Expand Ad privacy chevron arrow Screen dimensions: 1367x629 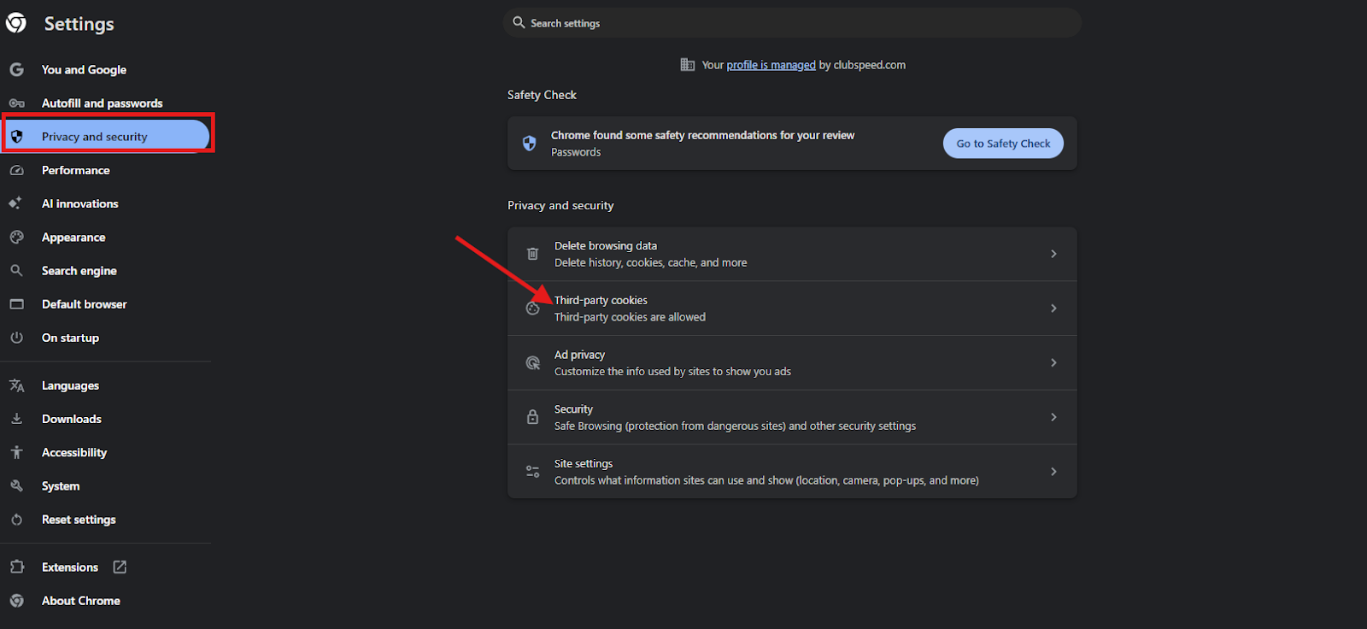click(x=1053, y=362)
